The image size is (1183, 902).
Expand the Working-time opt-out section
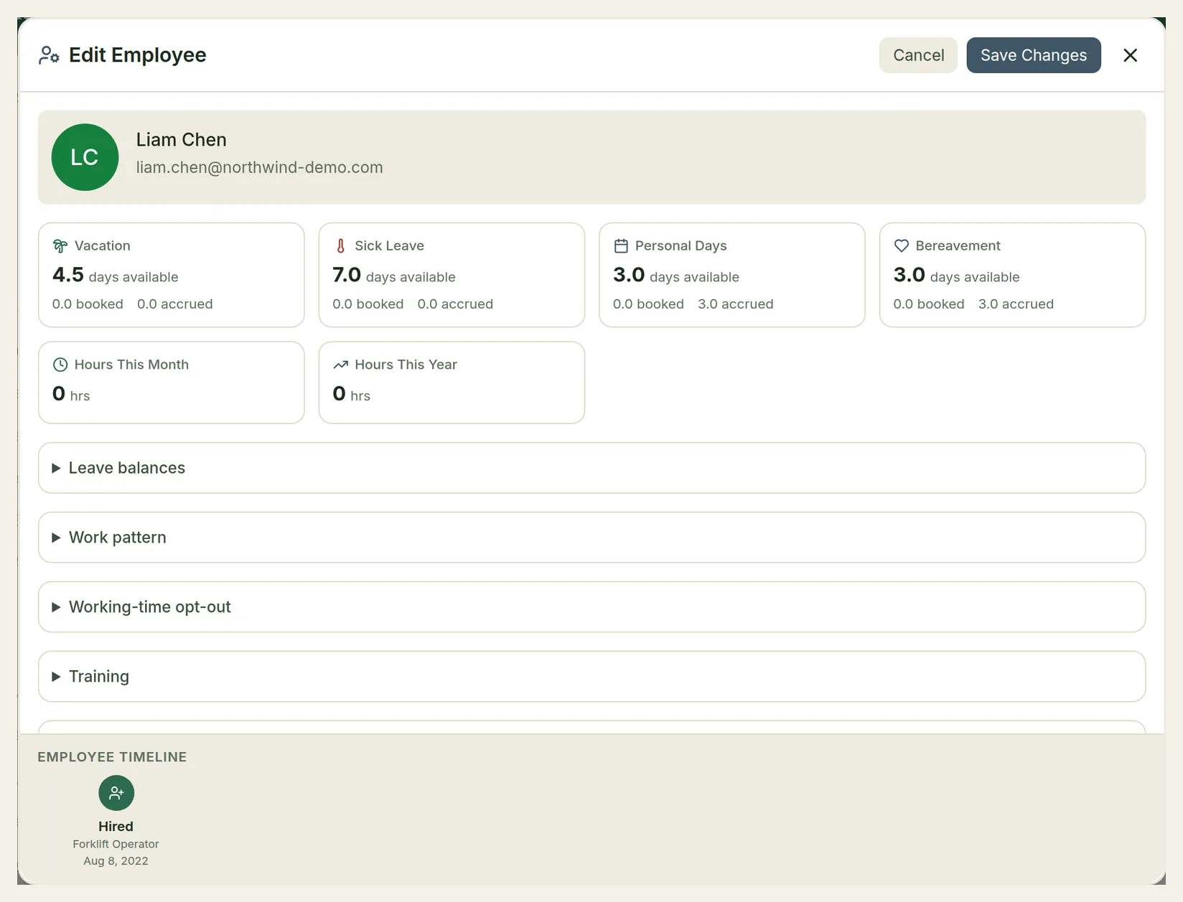[591, 607]
